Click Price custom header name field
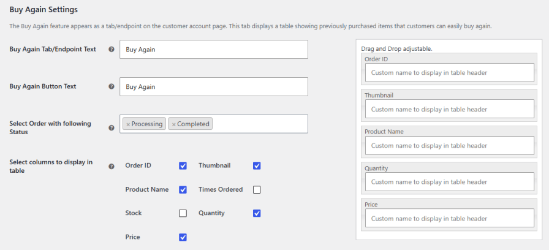549x250 pixels. (x=450, y=218)
